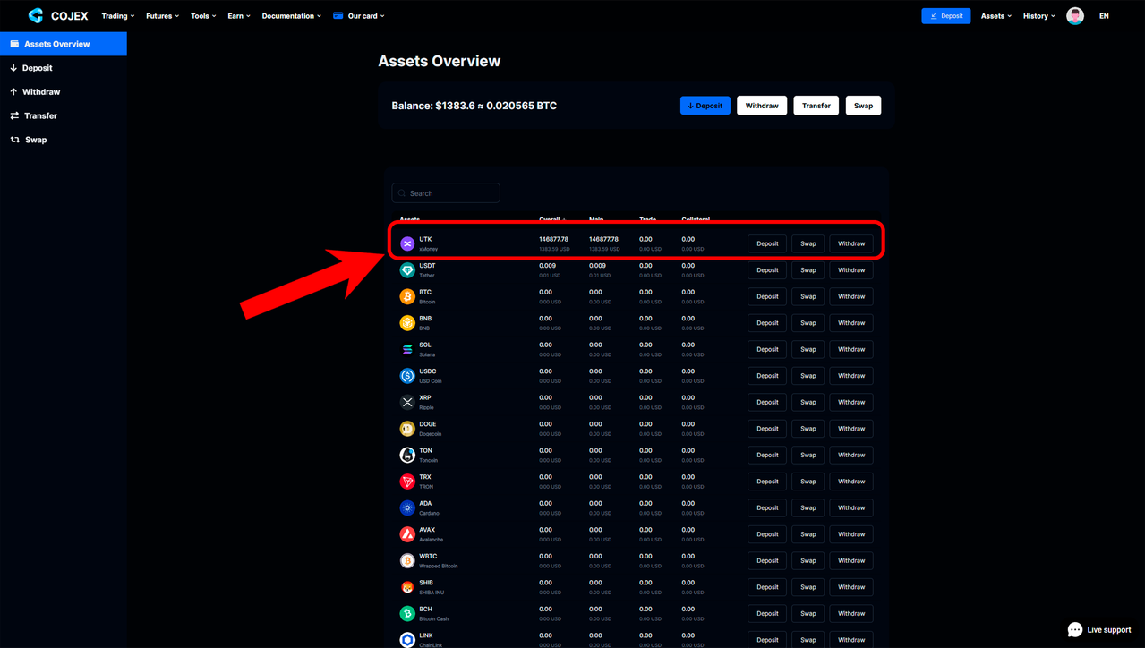Click the USDT Tether coin icon

(x=407, y=270)
